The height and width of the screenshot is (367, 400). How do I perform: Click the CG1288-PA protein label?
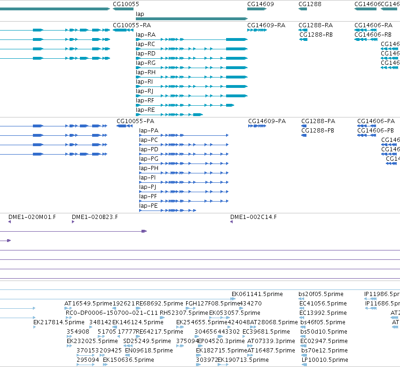[x=318, y=121]
